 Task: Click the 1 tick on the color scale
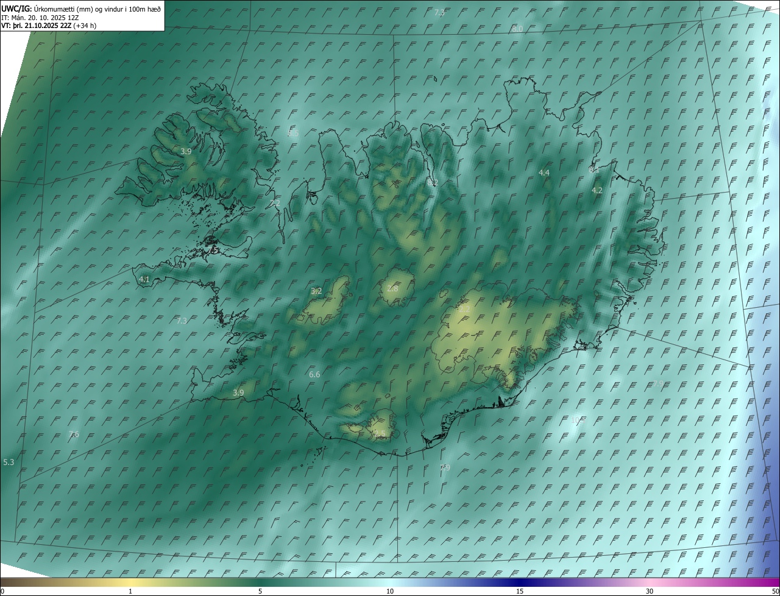pos(130,592)
